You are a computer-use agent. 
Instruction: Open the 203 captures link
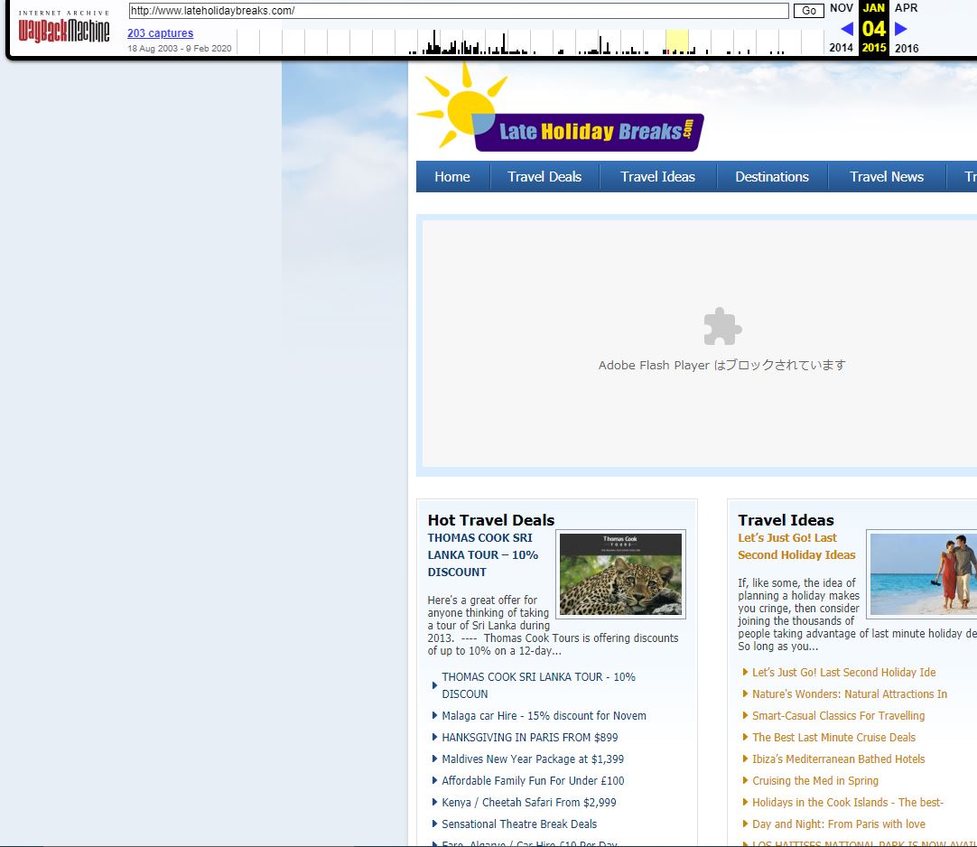160,33
